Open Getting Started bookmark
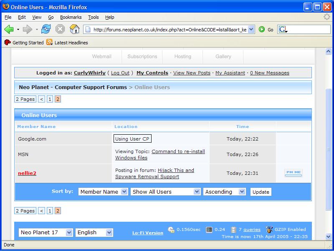 [x=24, y=43]
